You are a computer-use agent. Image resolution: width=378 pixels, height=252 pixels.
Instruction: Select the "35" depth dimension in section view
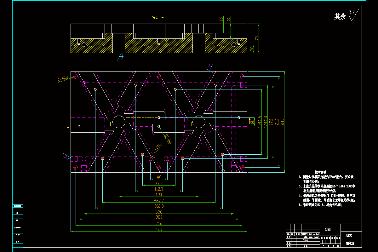[x=229, y=19]
